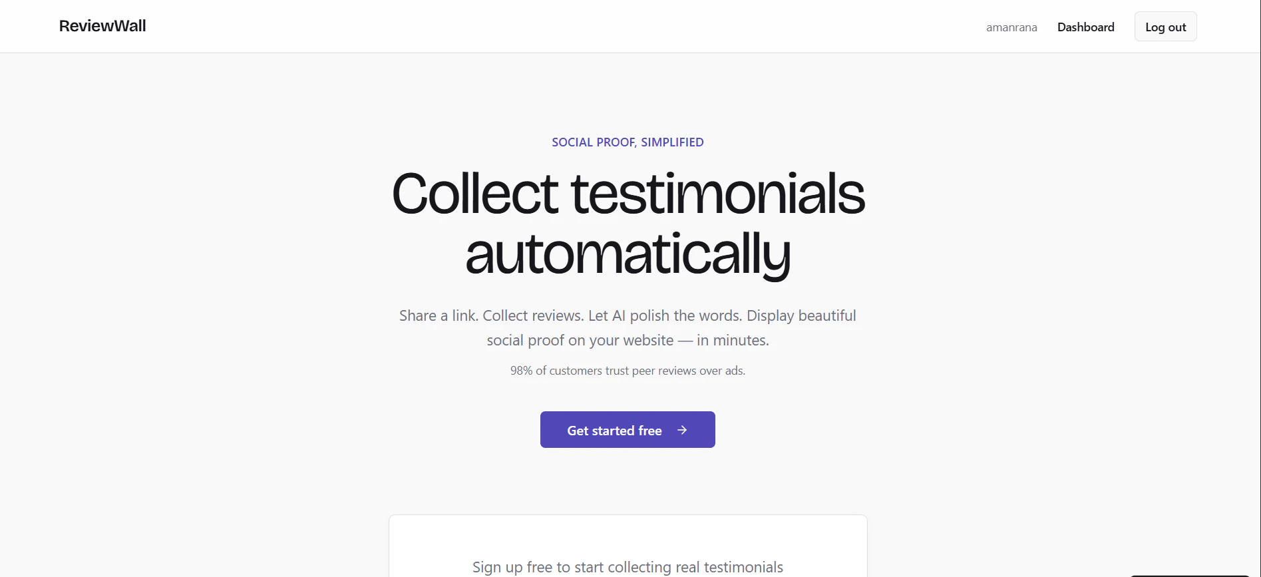The height and width of the screenshot is (577, 1261).
Task: Select the amanrana username in the header
Action: click(1011, 27)
